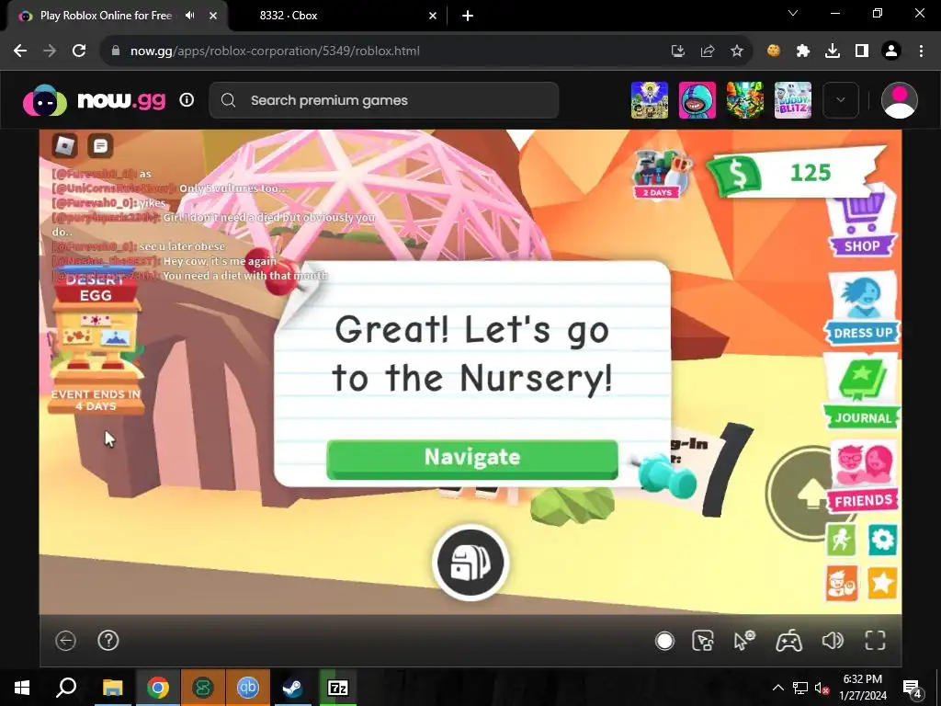Show hidden system tray icons
Image resolution: width=941 pixels, height=706 pixels.
[777, 688]
